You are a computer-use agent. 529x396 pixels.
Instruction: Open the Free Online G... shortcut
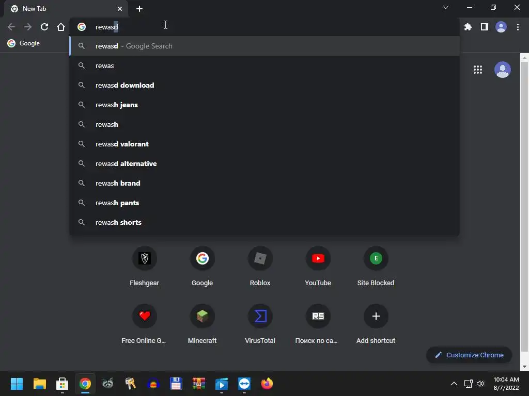tap(145, 324)
